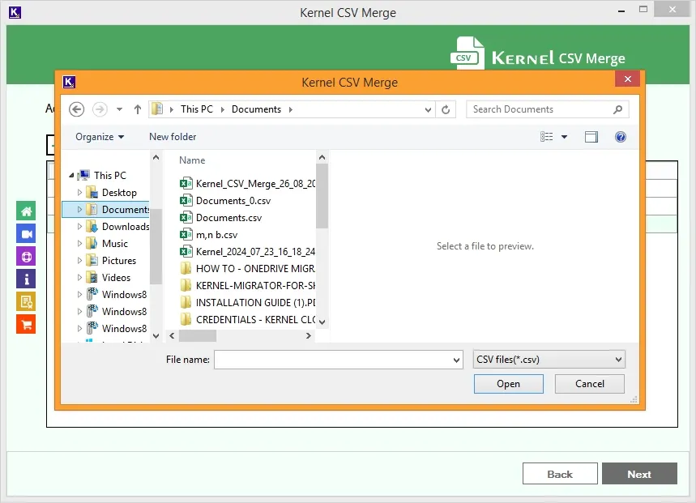The width and height of the screenshot is (696, 503).
Task: Toggle the preview pane icon
Action: pos(591,137)
